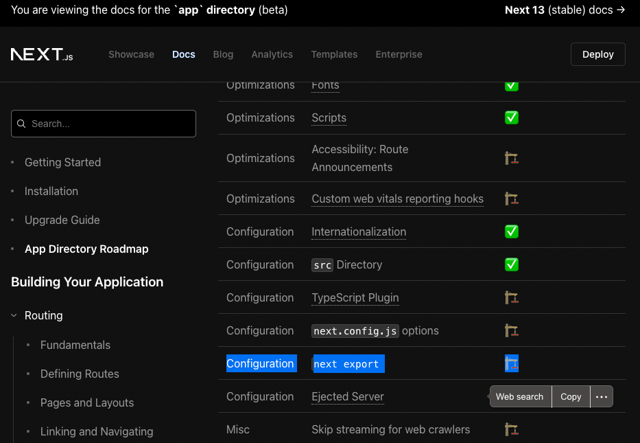Open the three-dots more options in popup

tap(602, 397)
